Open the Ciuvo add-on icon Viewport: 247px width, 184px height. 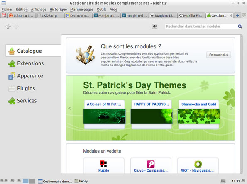[151, 164]
